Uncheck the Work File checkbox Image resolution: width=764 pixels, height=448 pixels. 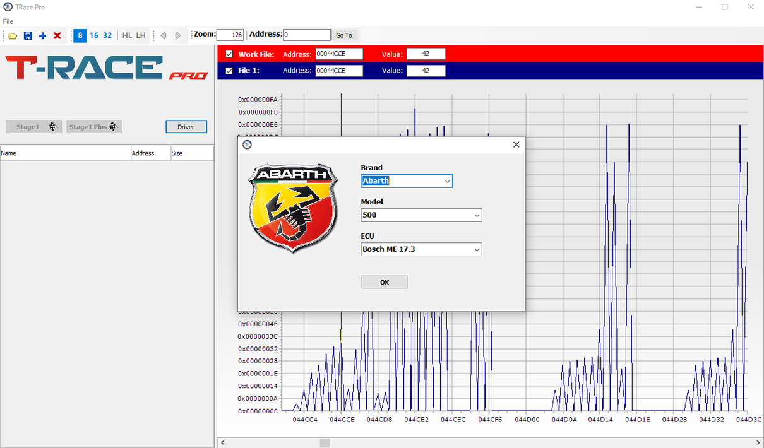click(229, 54)
